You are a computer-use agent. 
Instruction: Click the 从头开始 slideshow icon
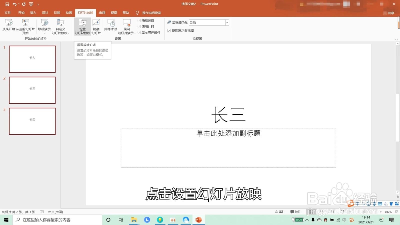(9, 25)
